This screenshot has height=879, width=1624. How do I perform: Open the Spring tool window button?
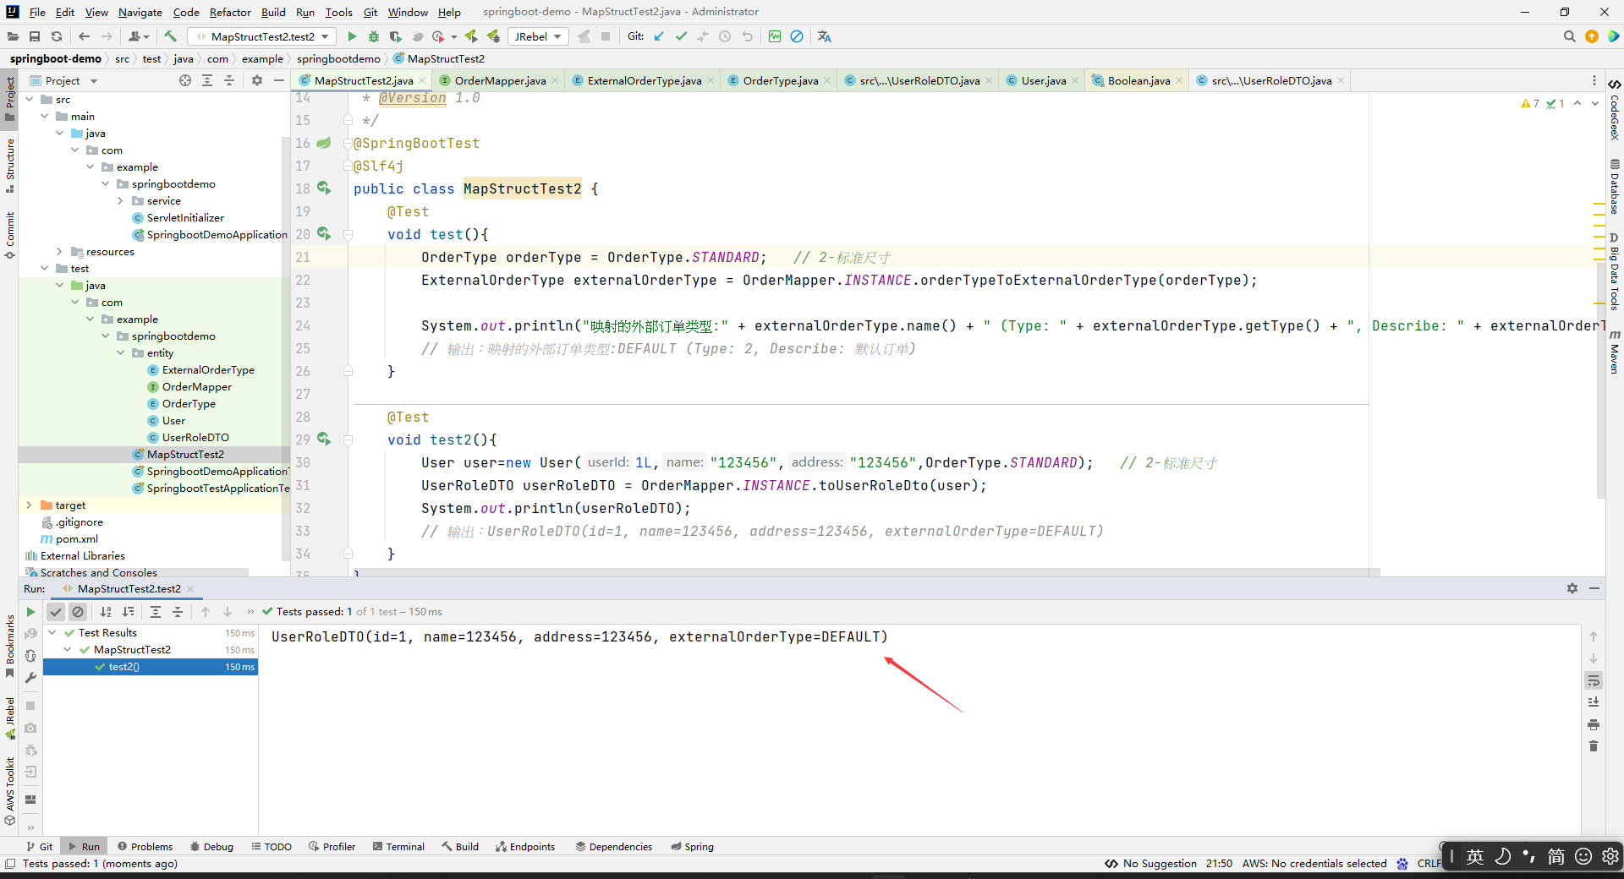693,846
